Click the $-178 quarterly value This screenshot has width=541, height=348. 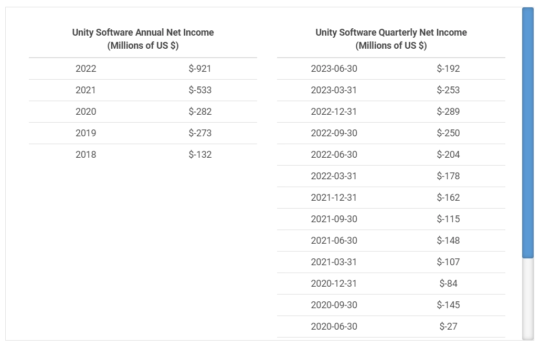coord(448,176)
